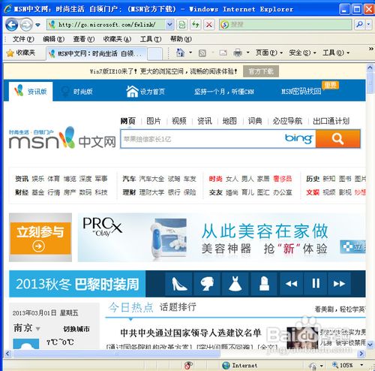The height and width of the screenshot is (371, 375).
Task: Open the 汽车大全 category link
Action: point(151,179)
